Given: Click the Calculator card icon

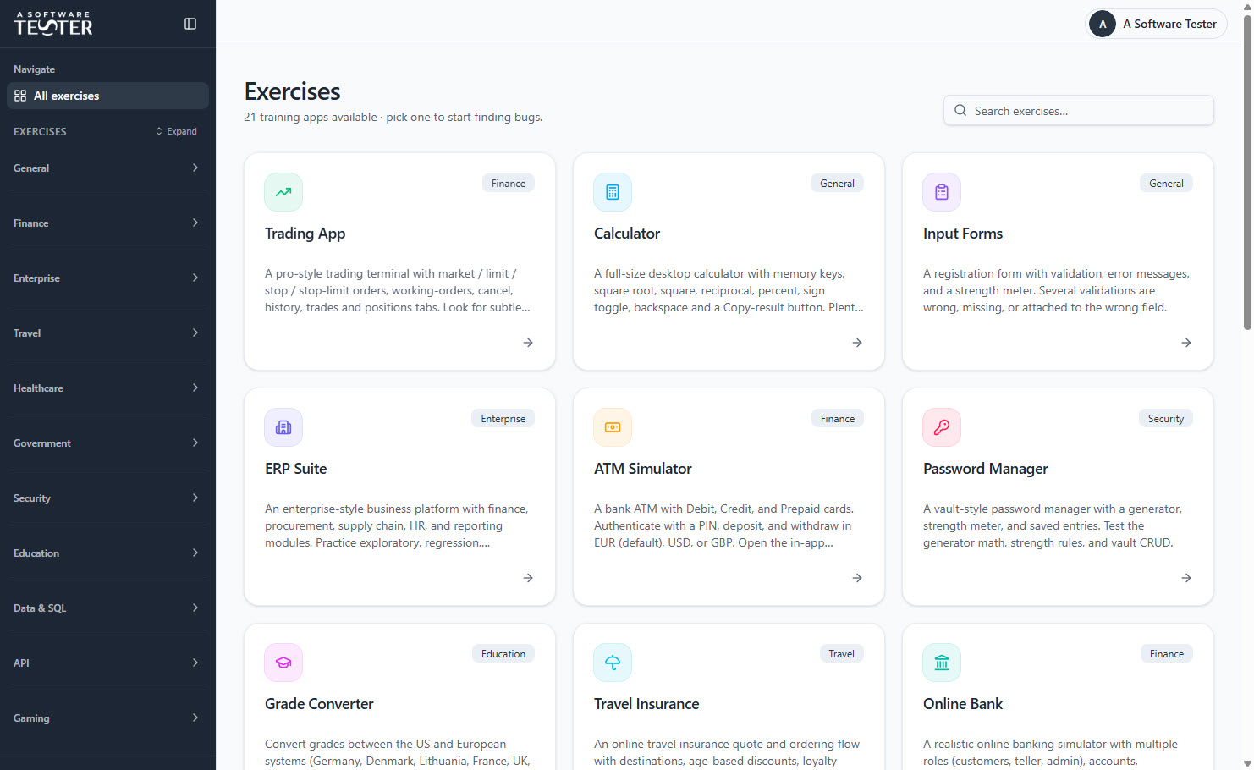Looking at the screenshot, I should click(x=613, y=192).
